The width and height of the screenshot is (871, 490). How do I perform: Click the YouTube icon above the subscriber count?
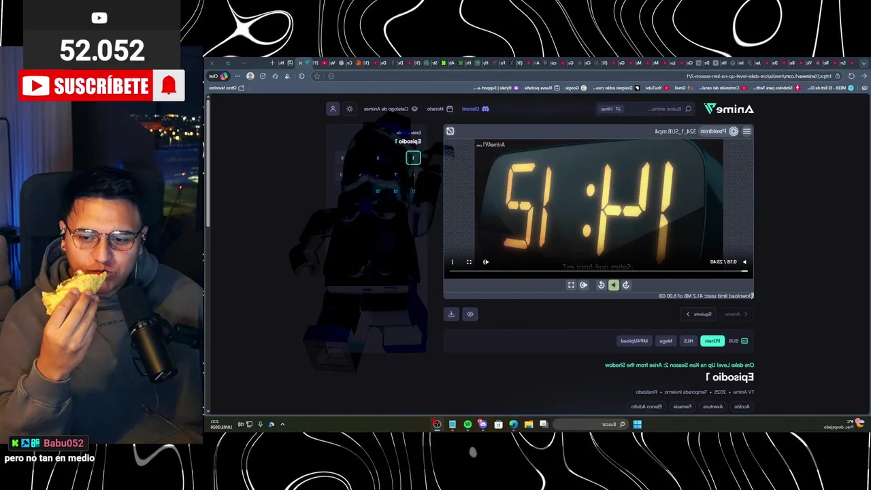pos(99,18)
